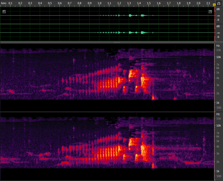Click 1k on the lower frequency scale
Screen dimensions: 223x181
[x=218, y=171]
